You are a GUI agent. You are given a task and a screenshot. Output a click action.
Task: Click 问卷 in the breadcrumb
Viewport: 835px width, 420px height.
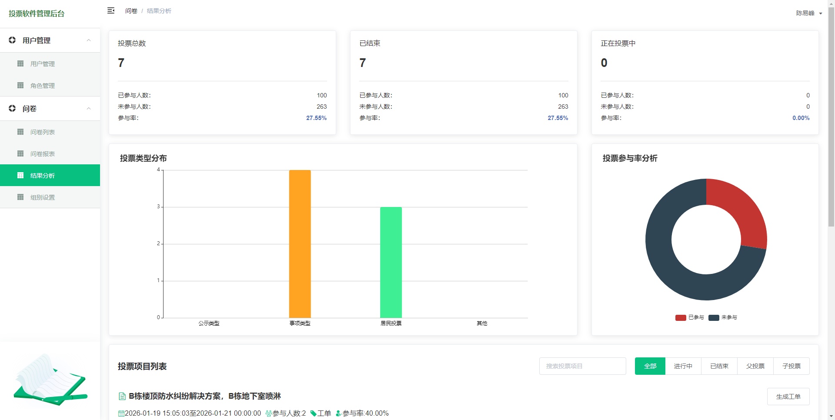(x=131, y=11)
